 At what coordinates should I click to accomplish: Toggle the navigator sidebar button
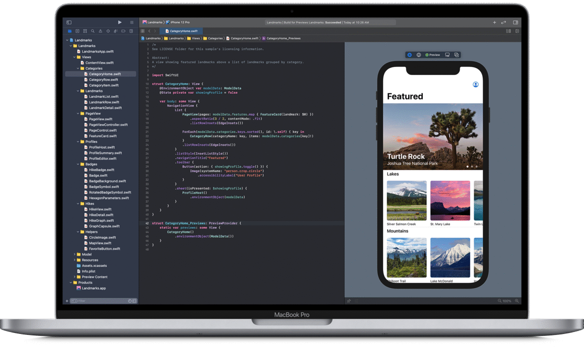coord(69,22)
